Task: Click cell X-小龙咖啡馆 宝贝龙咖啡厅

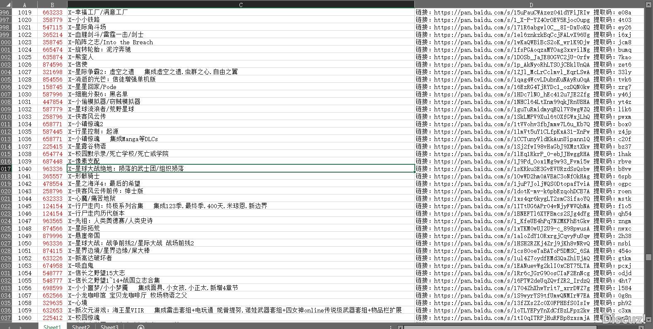Action: [241, 295]
